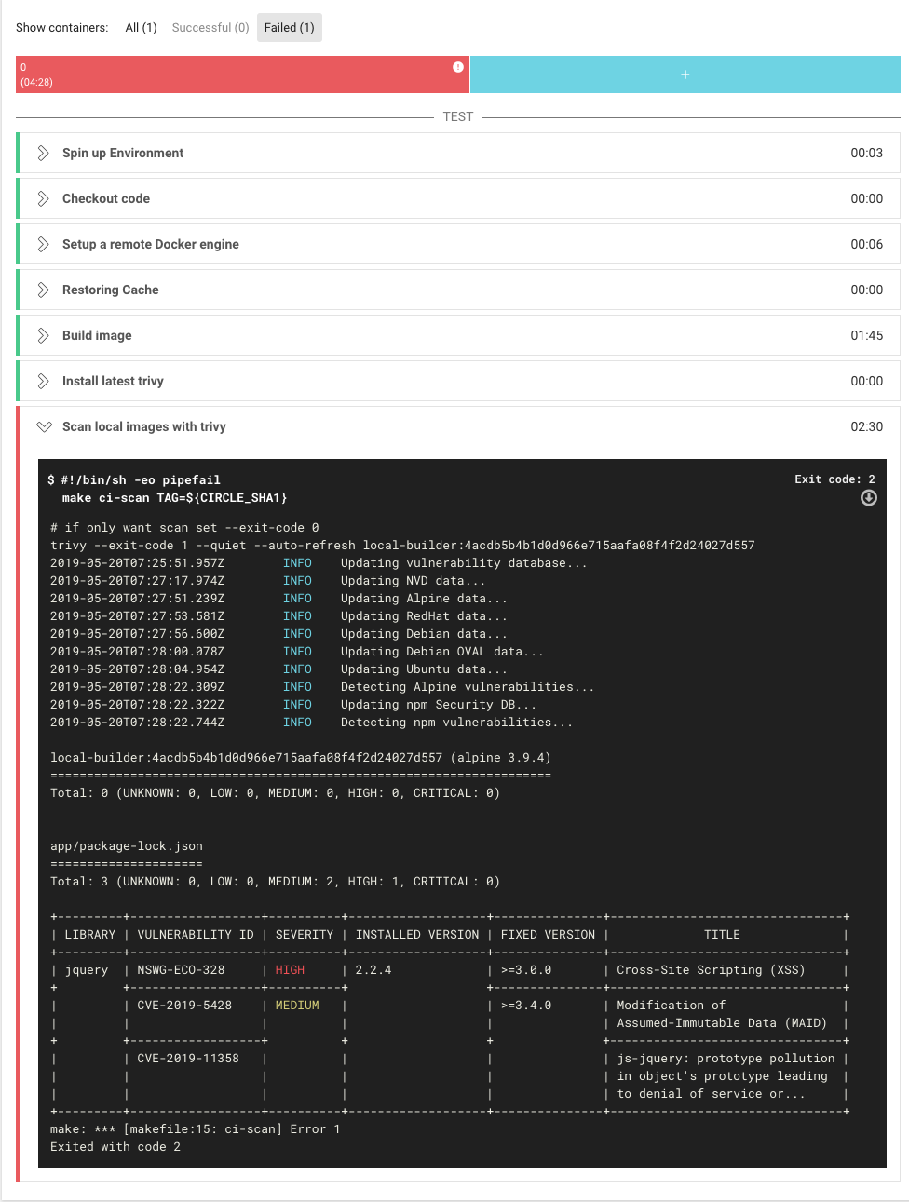Viewport: 909px width, 1202px height.
Task: Click the HIGH severity text in table
Action: coord(290,970)
